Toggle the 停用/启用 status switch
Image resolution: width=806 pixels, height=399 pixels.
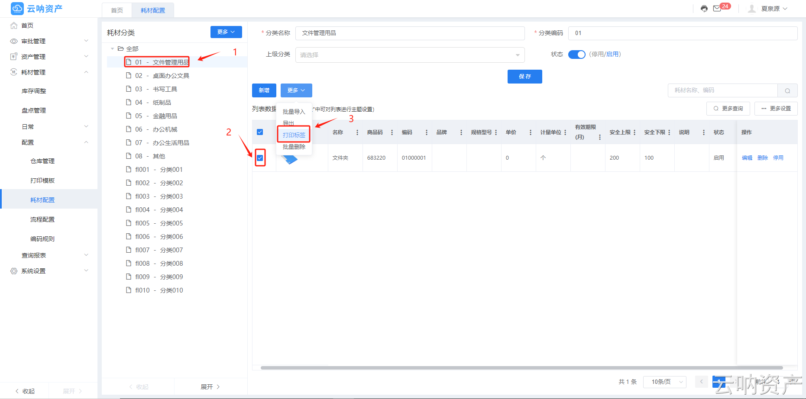coord(577,55)
